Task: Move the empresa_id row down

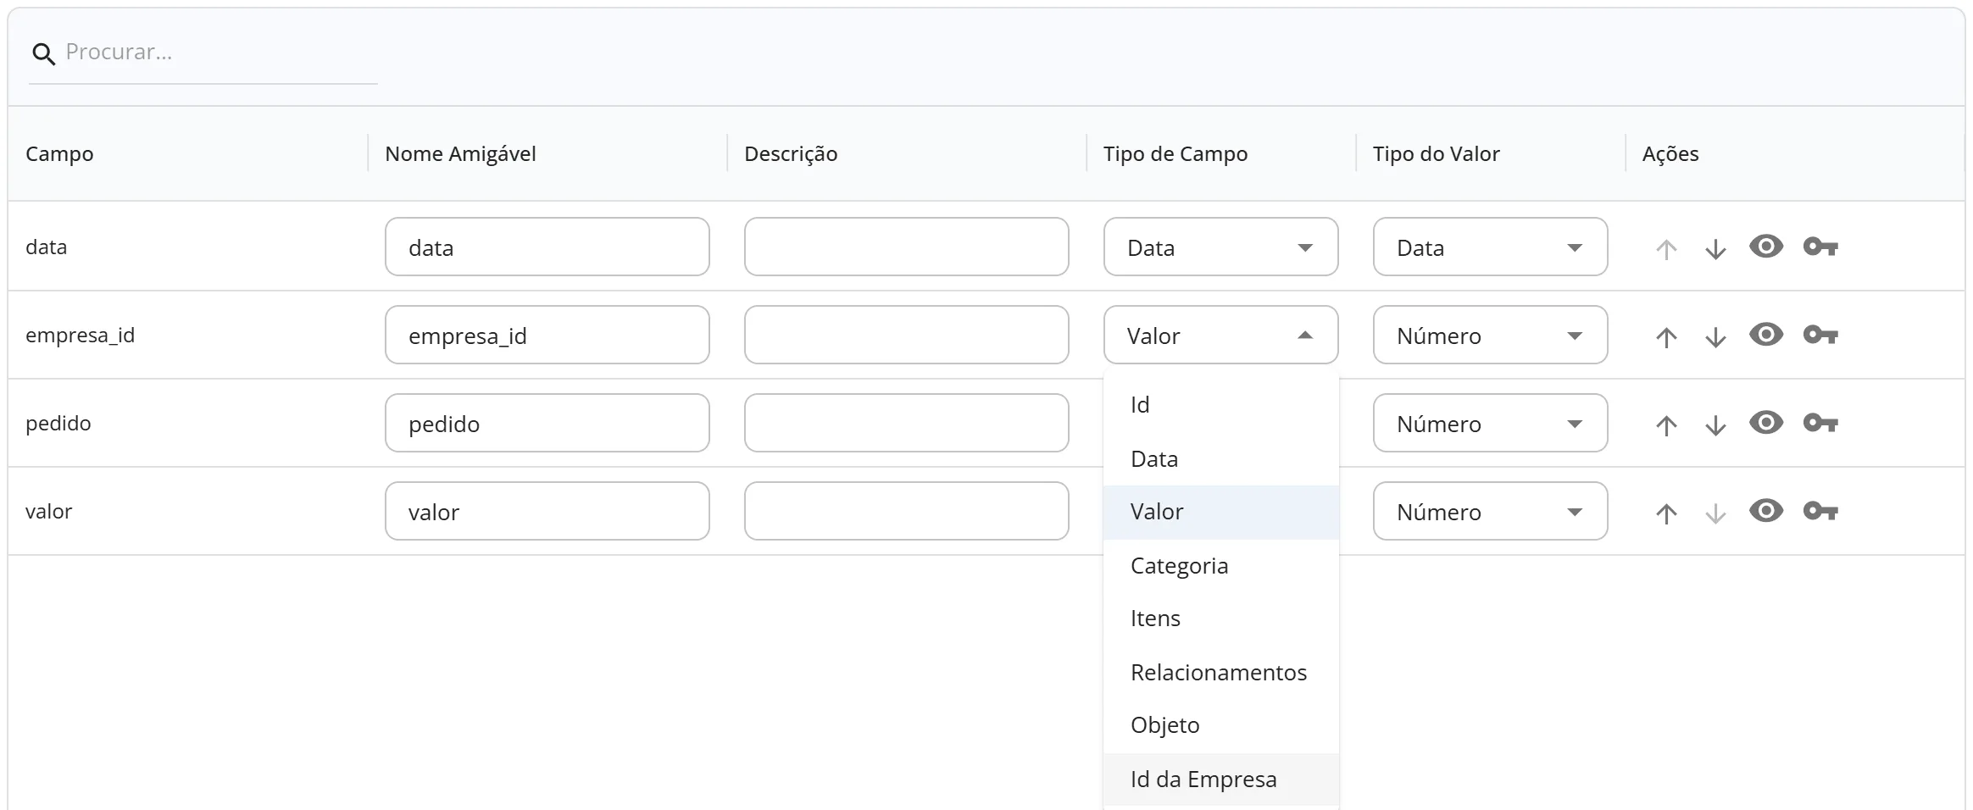Action: pos(1715,337)
